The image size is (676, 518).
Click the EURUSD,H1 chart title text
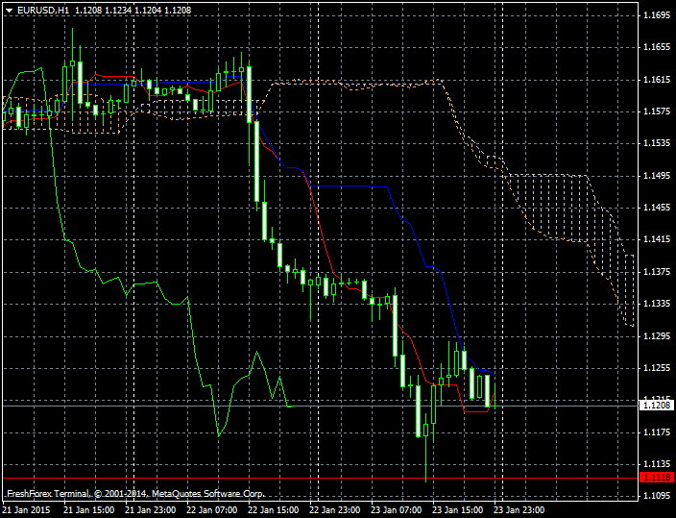coord(43,10)
